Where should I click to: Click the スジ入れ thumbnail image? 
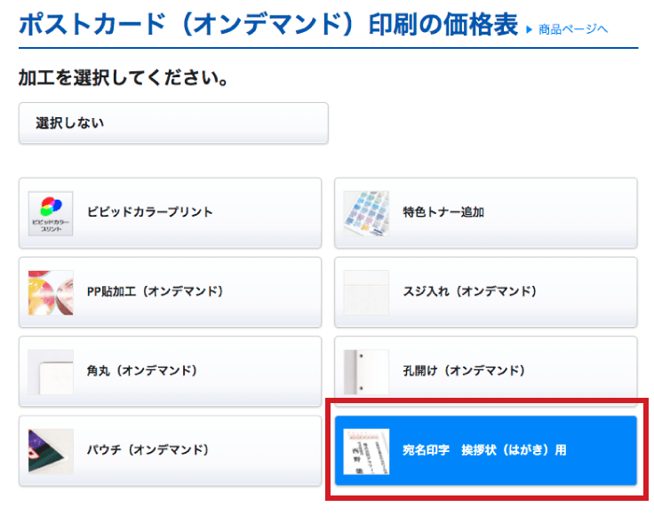(x=366, y=292)
